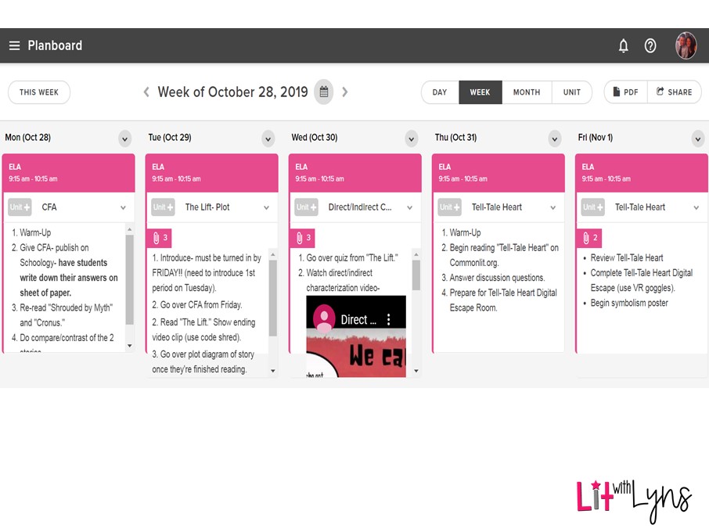Click the This Week button
Image resolution: width=709 pixels, height=532 pixels.
tap(39, 92)
